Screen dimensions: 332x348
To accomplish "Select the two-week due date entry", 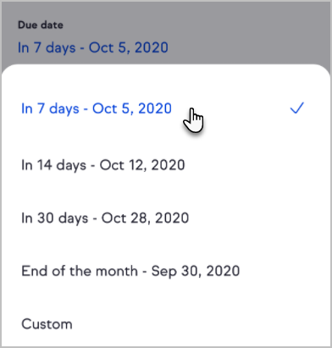I will (166, 165).
